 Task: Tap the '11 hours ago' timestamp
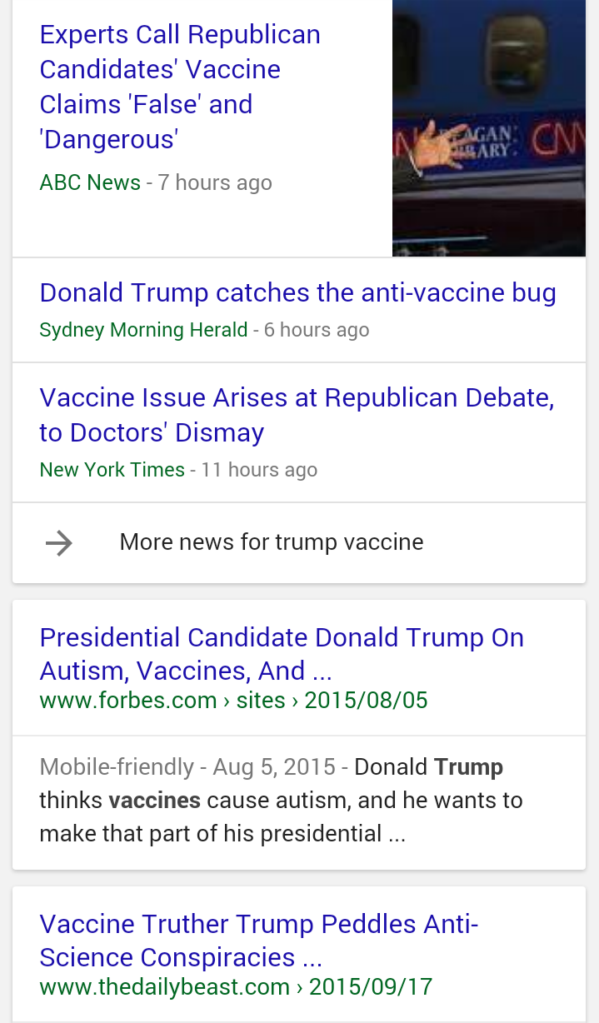[259, 470]
